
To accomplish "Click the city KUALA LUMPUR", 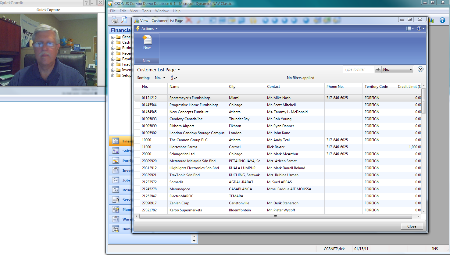I will coord(242,168).
